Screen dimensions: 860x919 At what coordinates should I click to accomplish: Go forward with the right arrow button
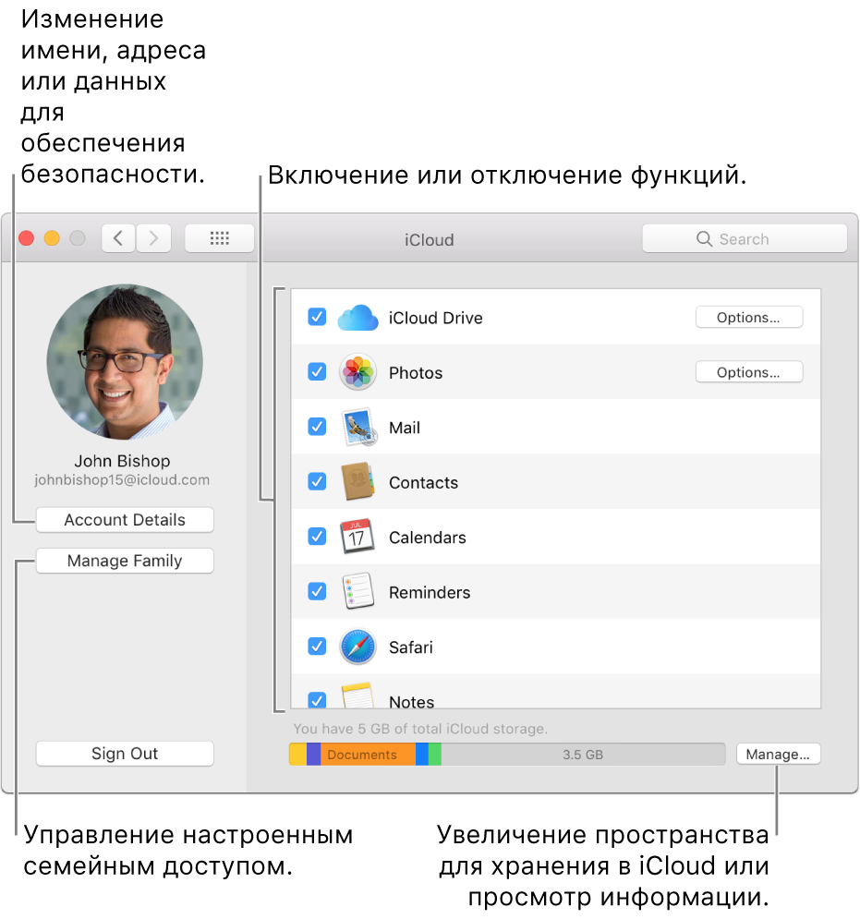(153, 238)
